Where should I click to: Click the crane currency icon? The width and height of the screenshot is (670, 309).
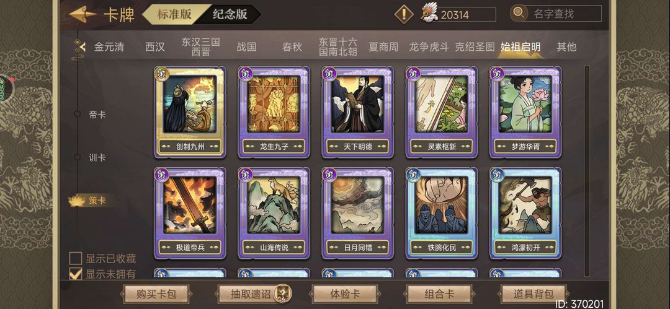click(429, 13)
